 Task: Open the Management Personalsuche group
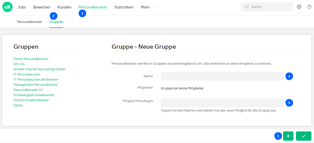(x=35, y=85)
